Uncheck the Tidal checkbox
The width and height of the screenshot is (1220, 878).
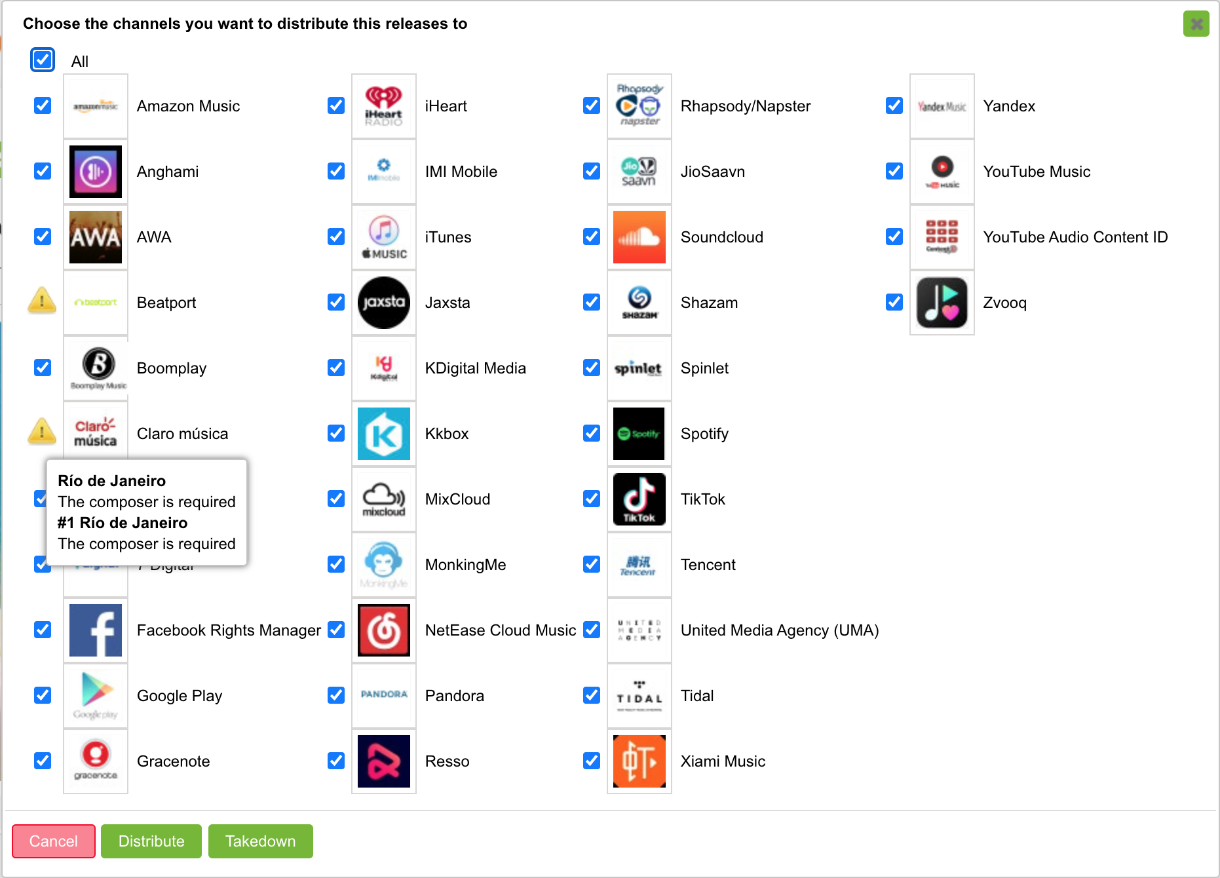pos(592,695)
